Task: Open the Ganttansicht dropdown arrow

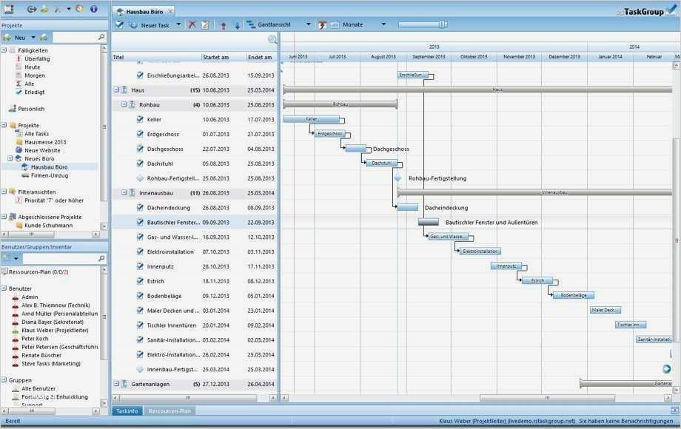Action: (x=309, y=24)
